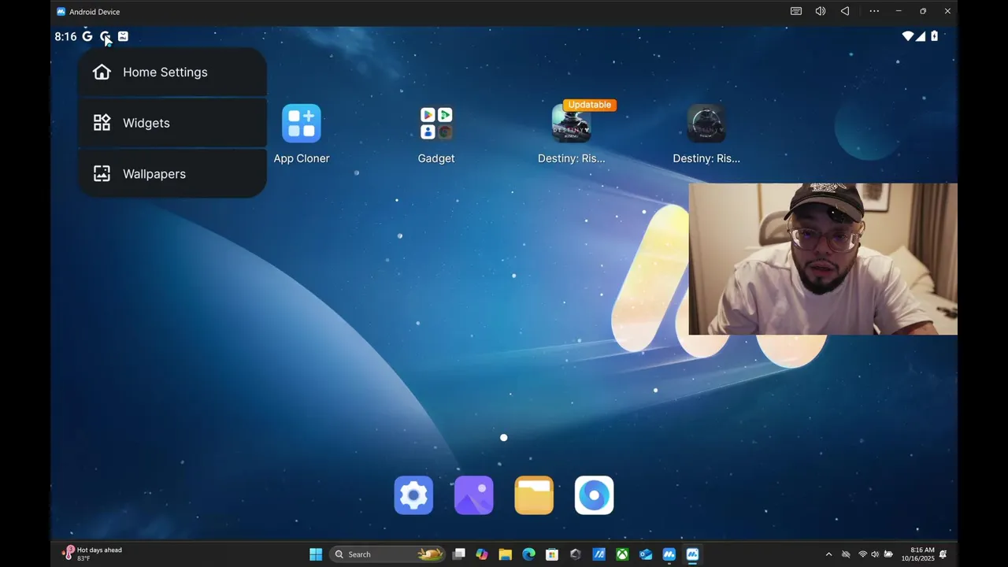
Task: Open Task View on the taskbar
Action: [x=458, y=554]
